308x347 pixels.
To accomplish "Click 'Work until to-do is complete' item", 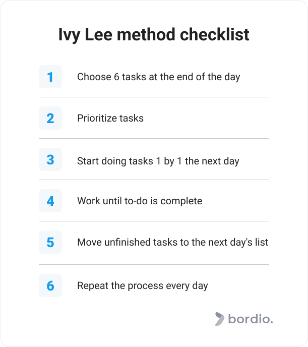I will point(140,201).
